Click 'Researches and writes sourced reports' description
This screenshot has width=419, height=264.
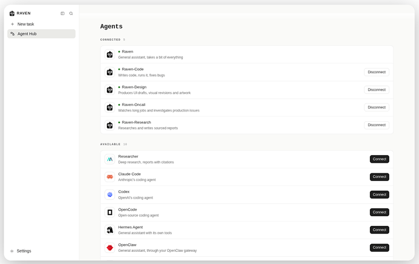coord(148,128)
